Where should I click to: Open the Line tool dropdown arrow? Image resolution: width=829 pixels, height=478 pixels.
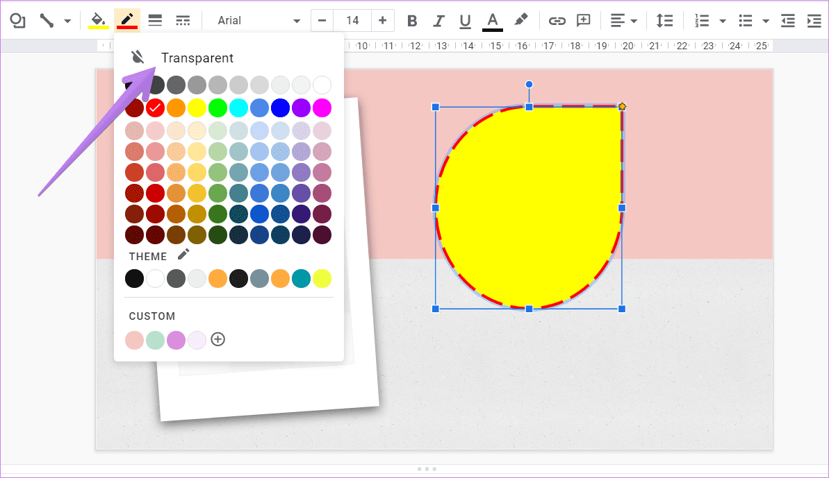click(67, 21)
